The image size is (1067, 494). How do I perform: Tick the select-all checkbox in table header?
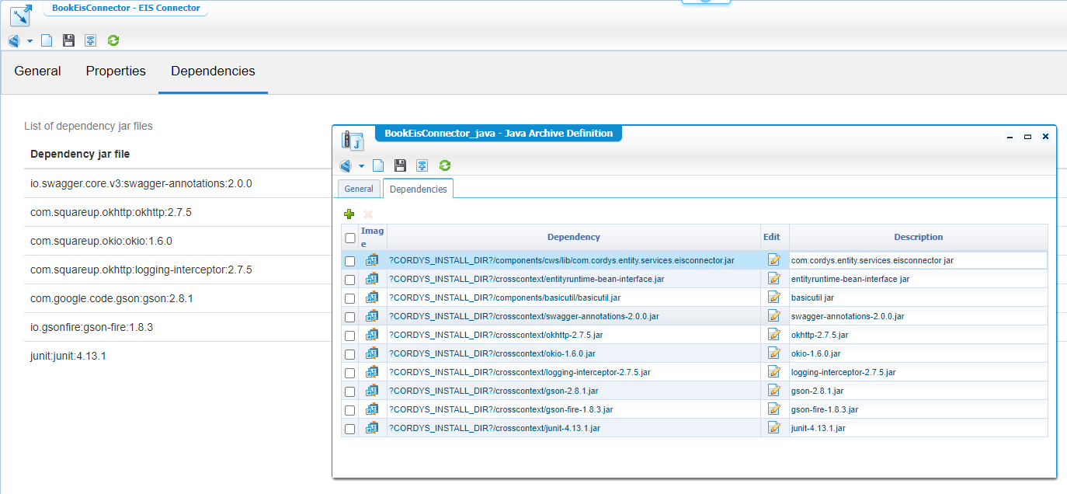(x=350, y=238)
